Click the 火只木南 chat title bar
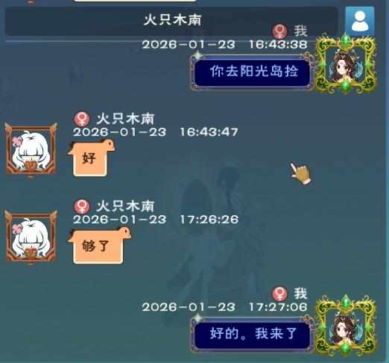This screenshot has height=363, width=389. point(171,20)
